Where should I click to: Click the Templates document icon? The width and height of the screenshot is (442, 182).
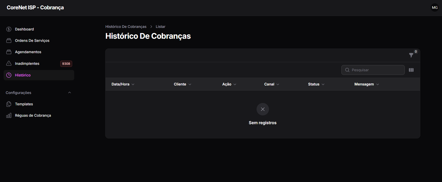coord(9,104)
